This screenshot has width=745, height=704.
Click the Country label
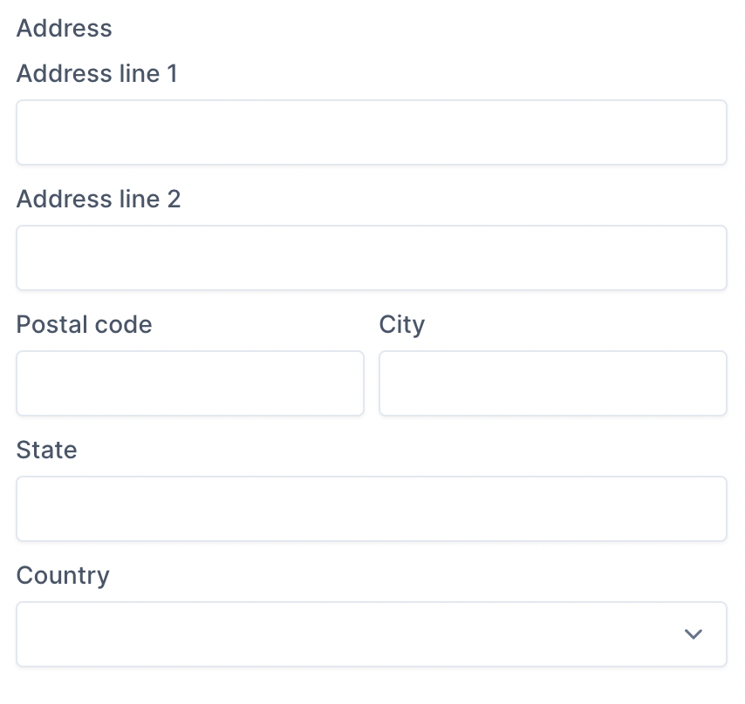tap(63, 576)
